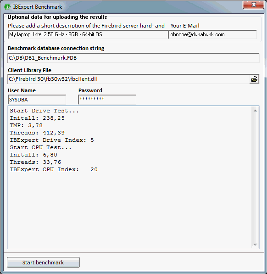Click the 'TMP: 3,78' result line
Viewport: 267px width, 274px height.
[x=26, y=125]
